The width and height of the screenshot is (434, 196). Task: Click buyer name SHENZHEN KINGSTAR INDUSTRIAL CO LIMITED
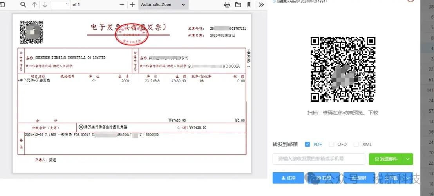70,58
